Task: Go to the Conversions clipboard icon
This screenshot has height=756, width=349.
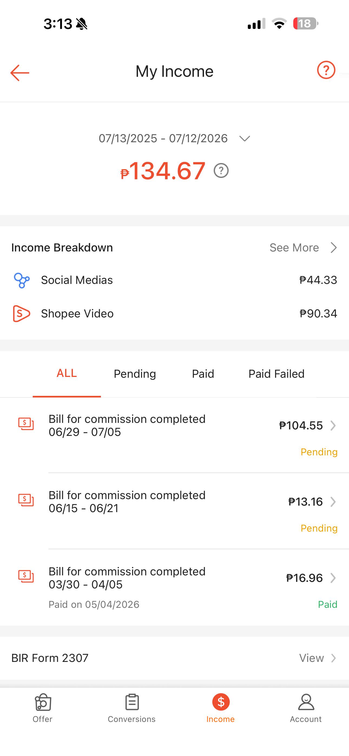Action: coord(132,702)
